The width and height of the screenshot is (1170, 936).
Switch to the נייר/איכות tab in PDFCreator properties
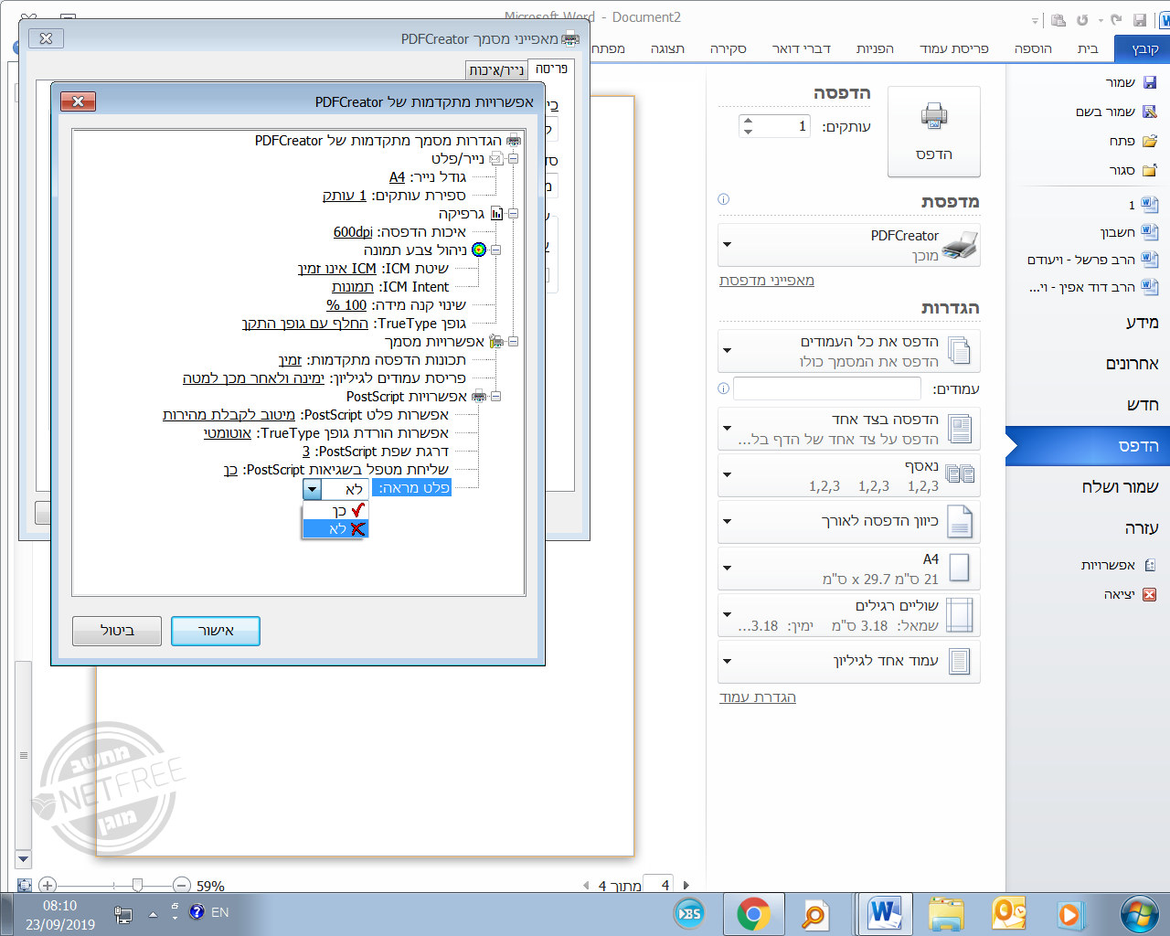coord(496,69)
